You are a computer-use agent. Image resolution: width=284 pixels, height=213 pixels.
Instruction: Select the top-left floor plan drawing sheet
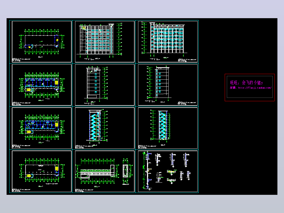(x=42, y=42)
